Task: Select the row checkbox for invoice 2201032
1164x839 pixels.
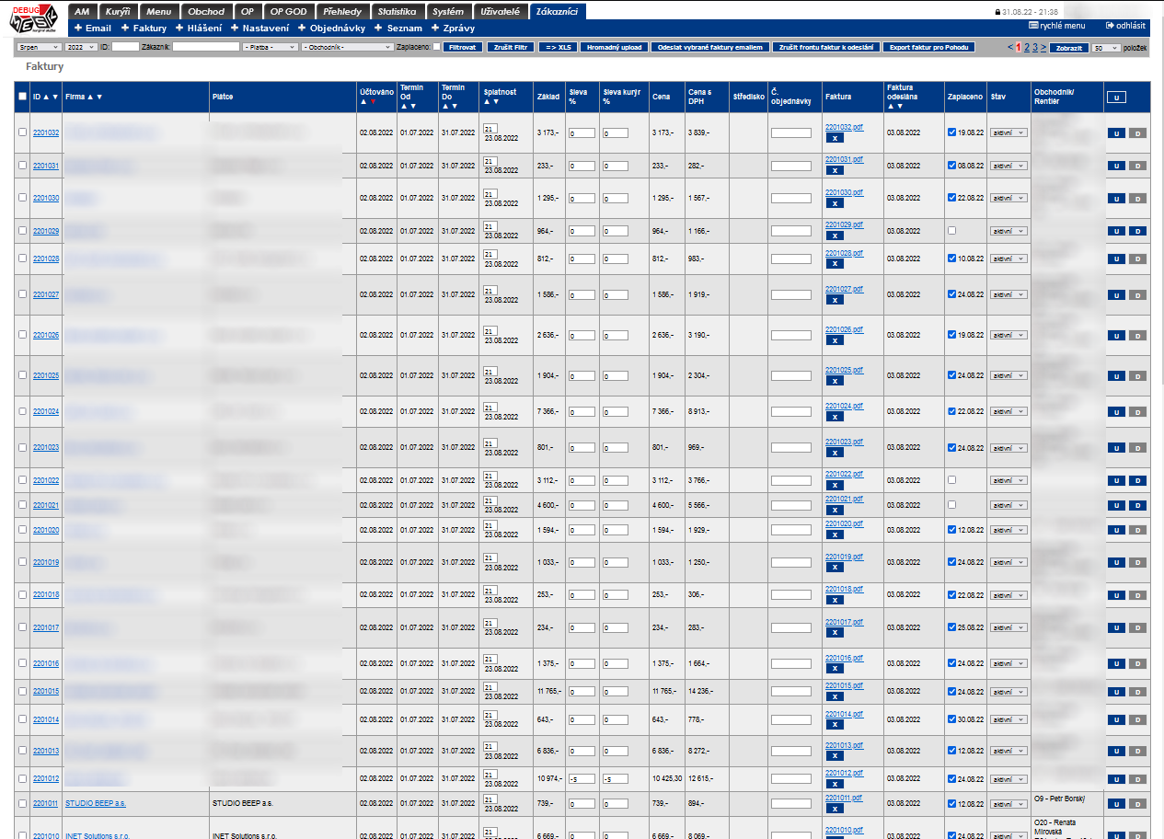Action: click(x=23, y=132)
